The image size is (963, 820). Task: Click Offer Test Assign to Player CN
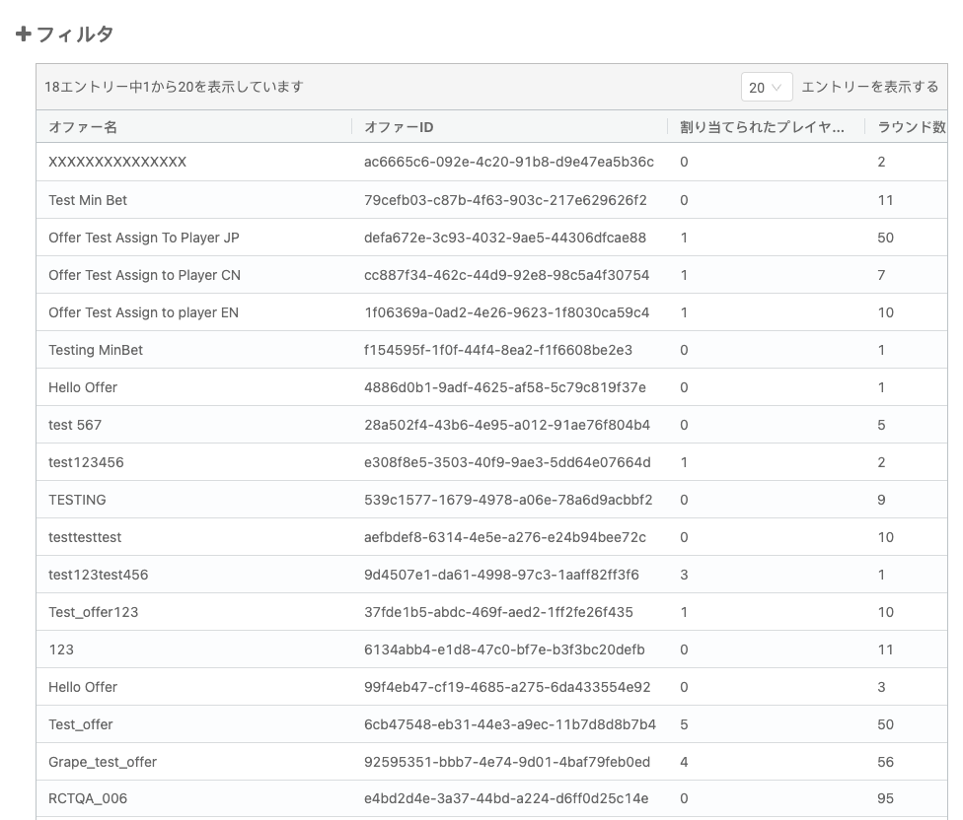point(144,275)
